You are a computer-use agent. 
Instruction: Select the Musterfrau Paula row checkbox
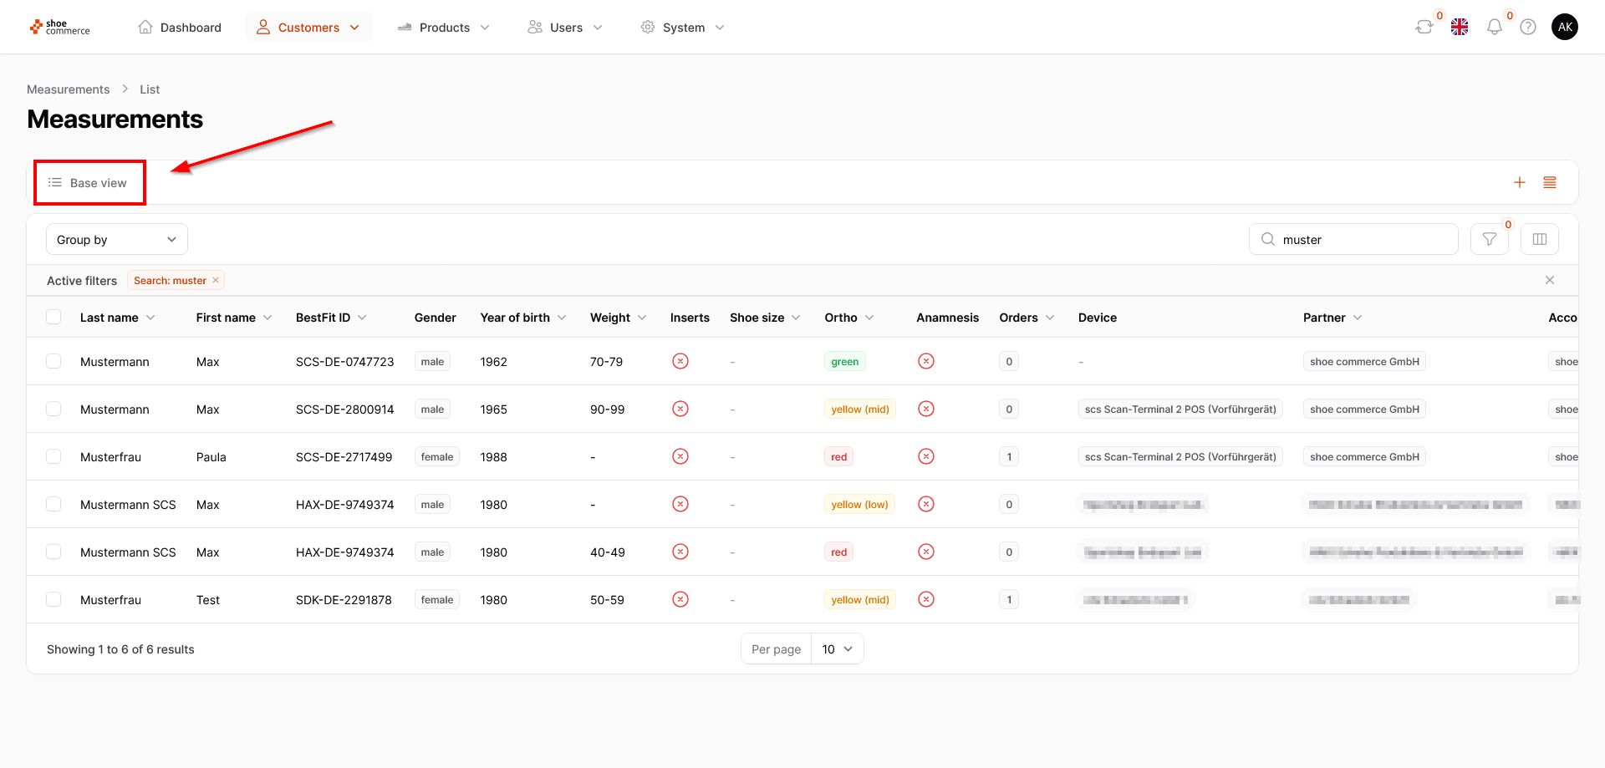click(53, 457)
